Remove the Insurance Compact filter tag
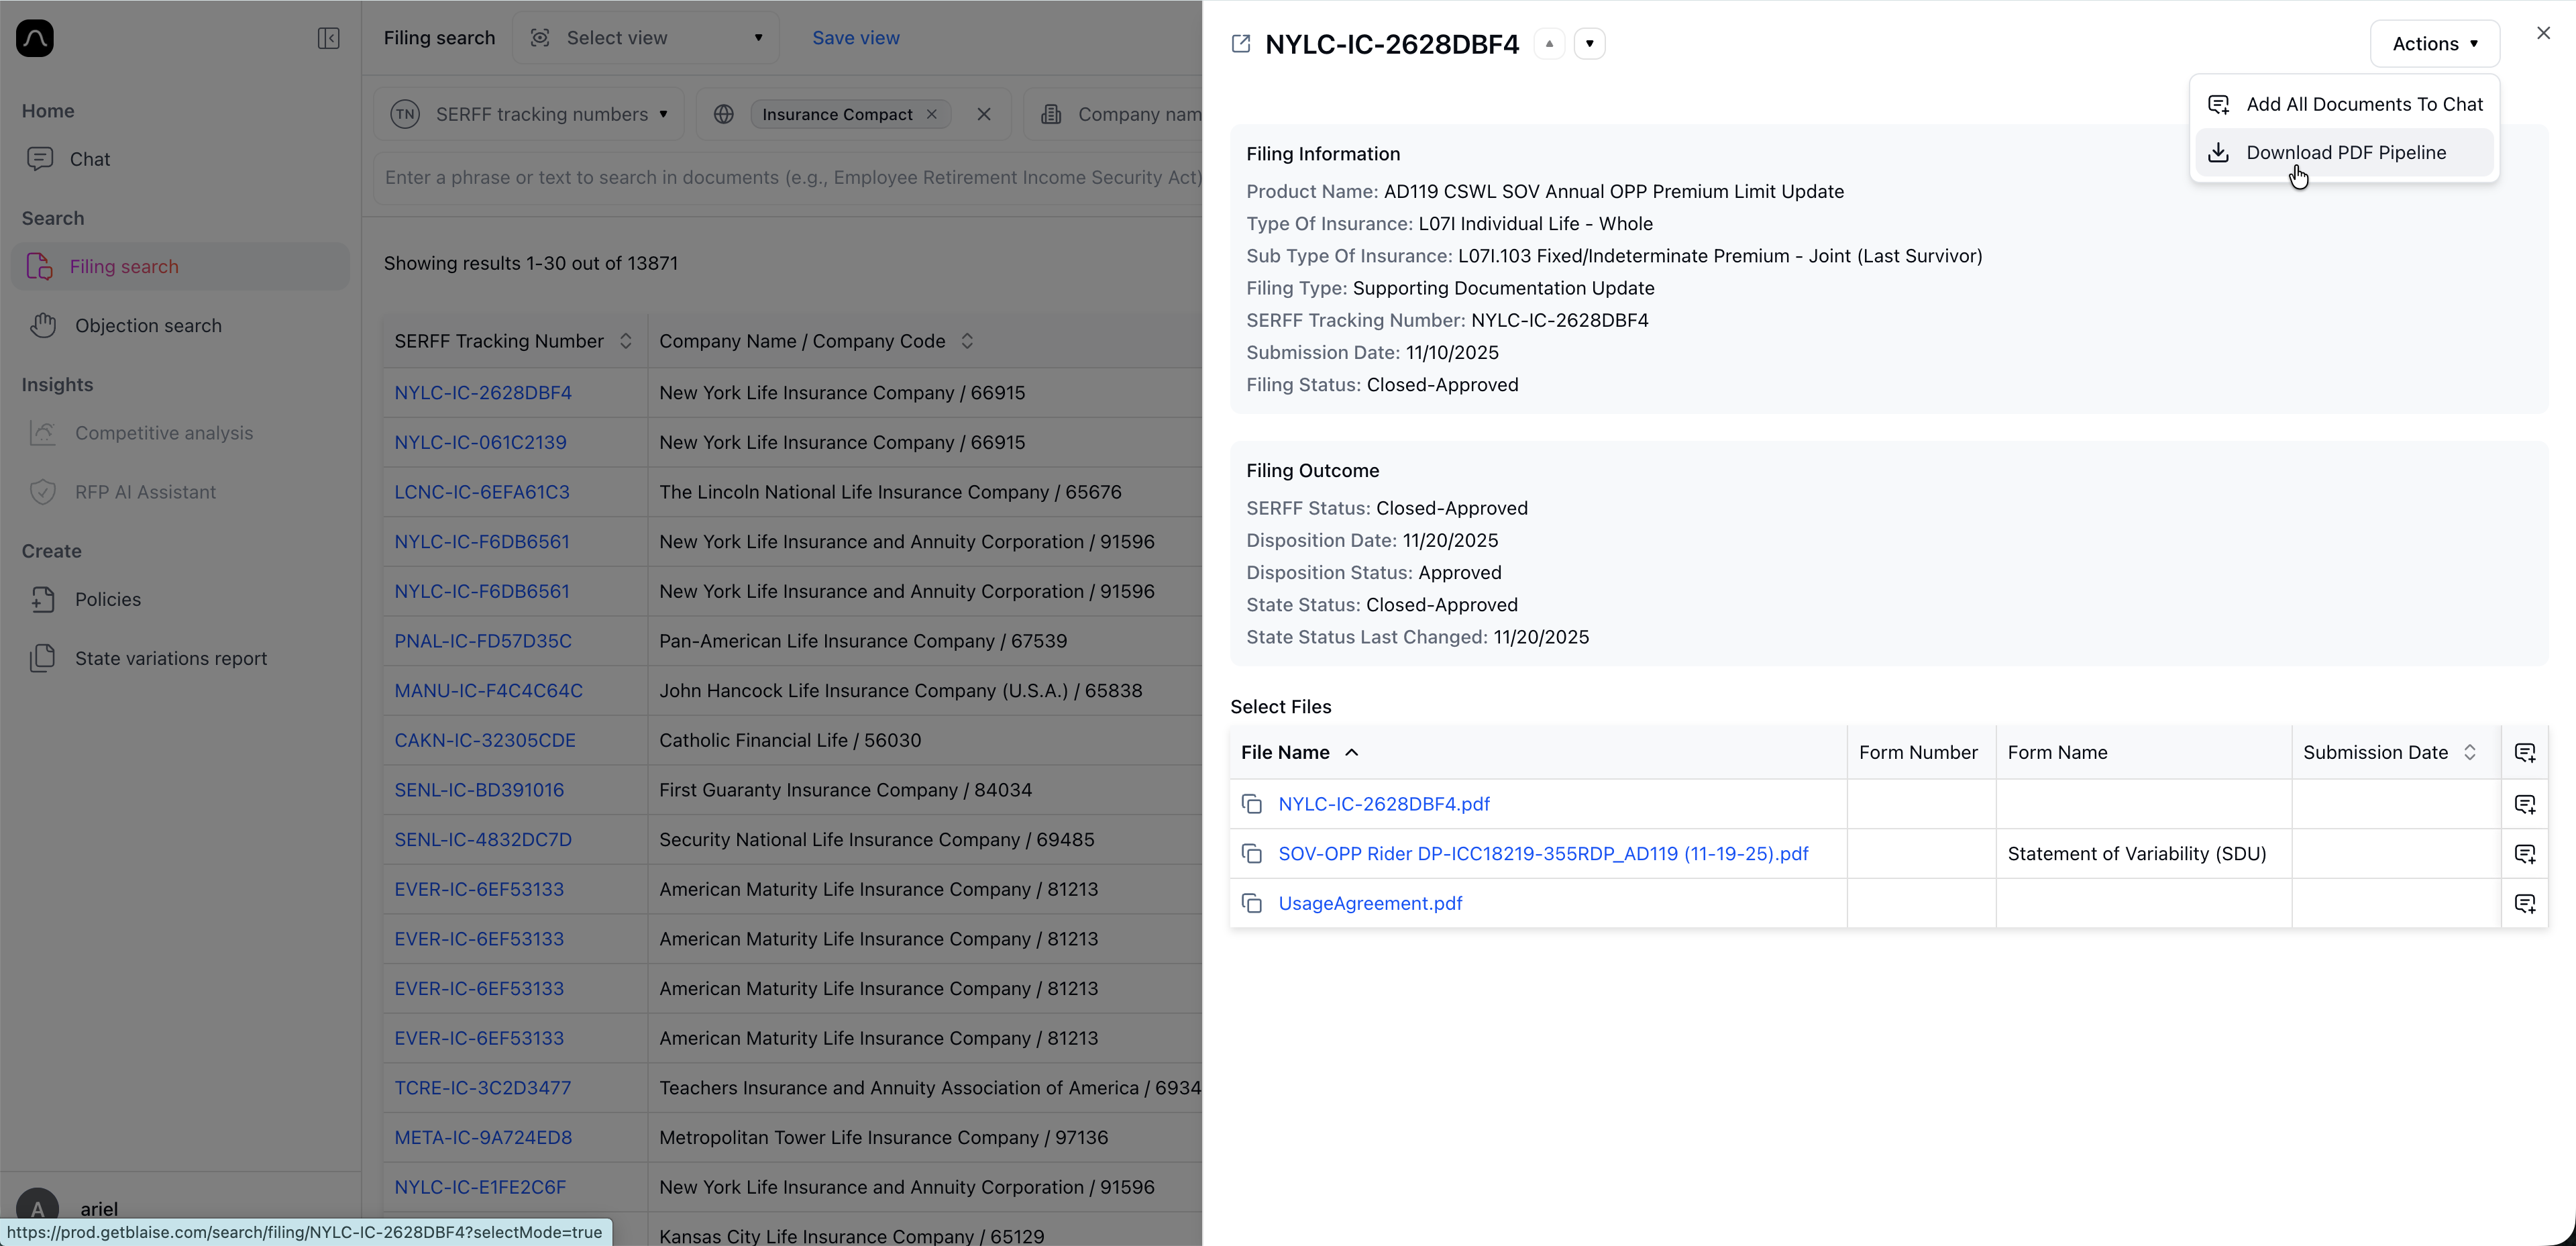2576x1246 pixels. click(x=932, y=113)
